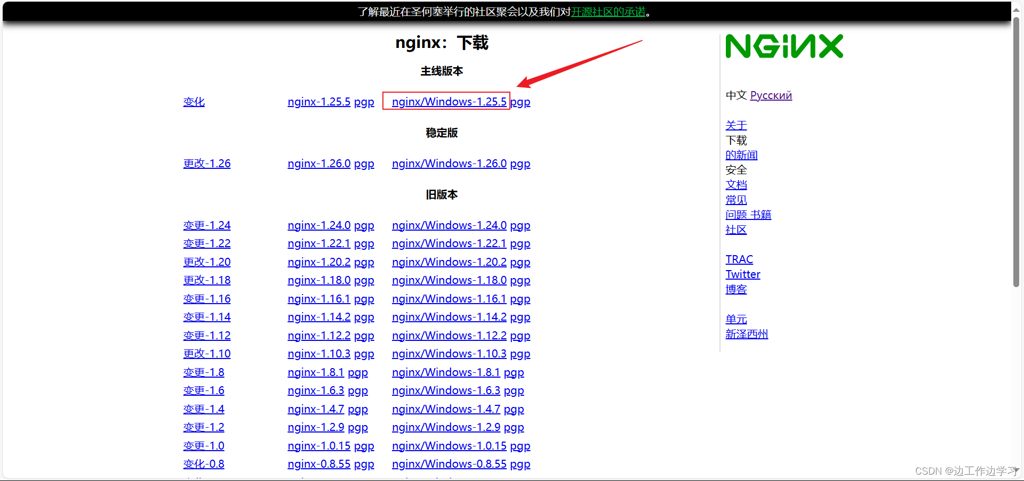1024x481 pixels.
Task: Download nginx-1.24.0 source
Action: tap(319, 225)
